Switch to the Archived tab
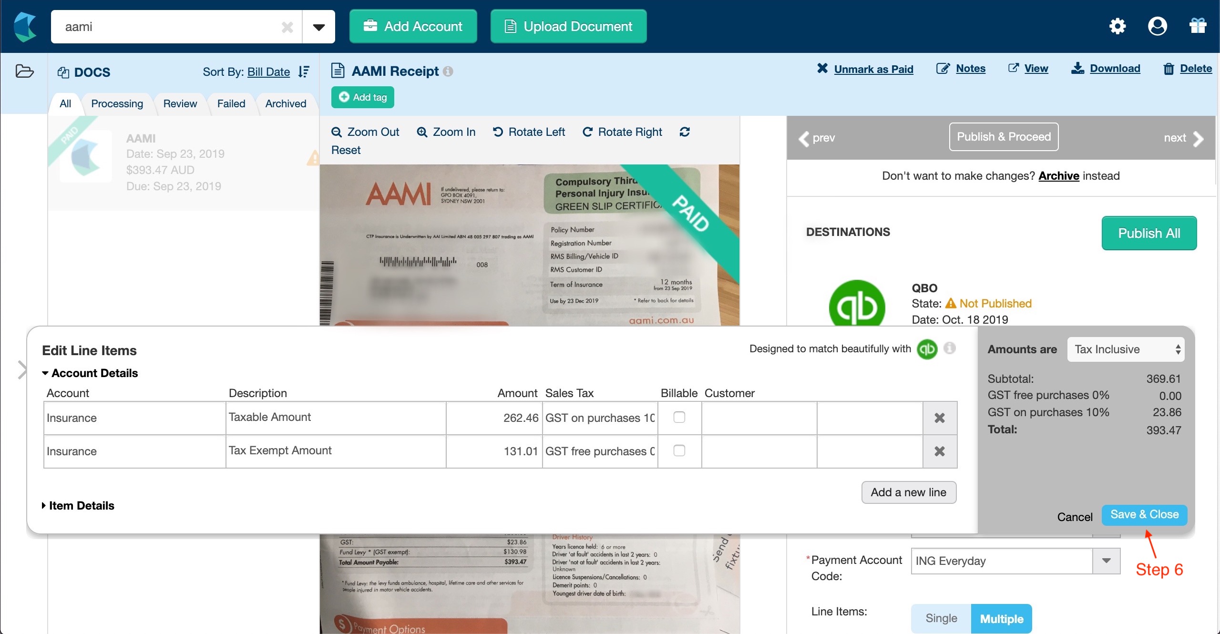 [286, 103]
